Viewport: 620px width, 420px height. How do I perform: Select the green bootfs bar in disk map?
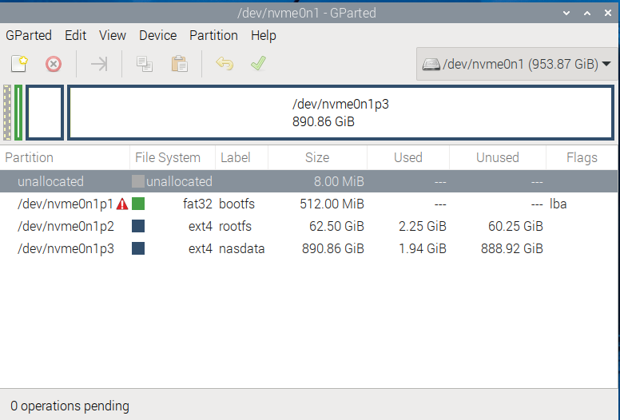(18, 113)
